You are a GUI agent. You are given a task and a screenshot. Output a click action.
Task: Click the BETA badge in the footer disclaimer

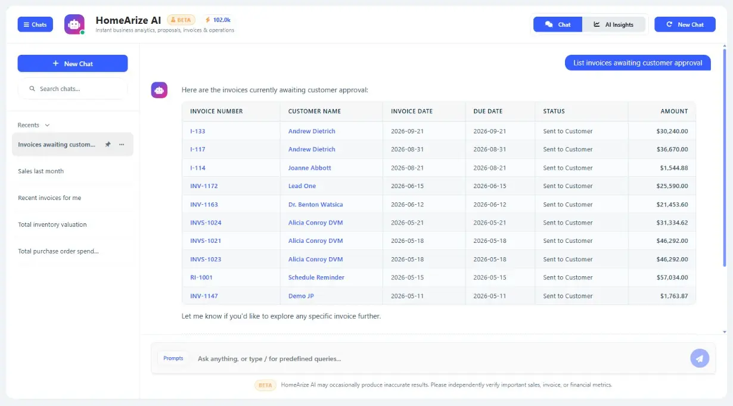(x=265, y=385)
